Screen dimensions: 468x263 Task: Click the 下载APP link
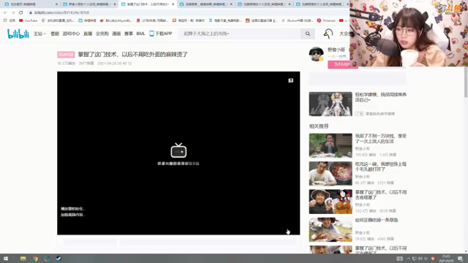(164, 34)
